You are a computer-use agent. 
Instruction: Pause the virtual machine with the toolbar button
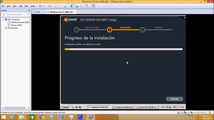[40, 6]
